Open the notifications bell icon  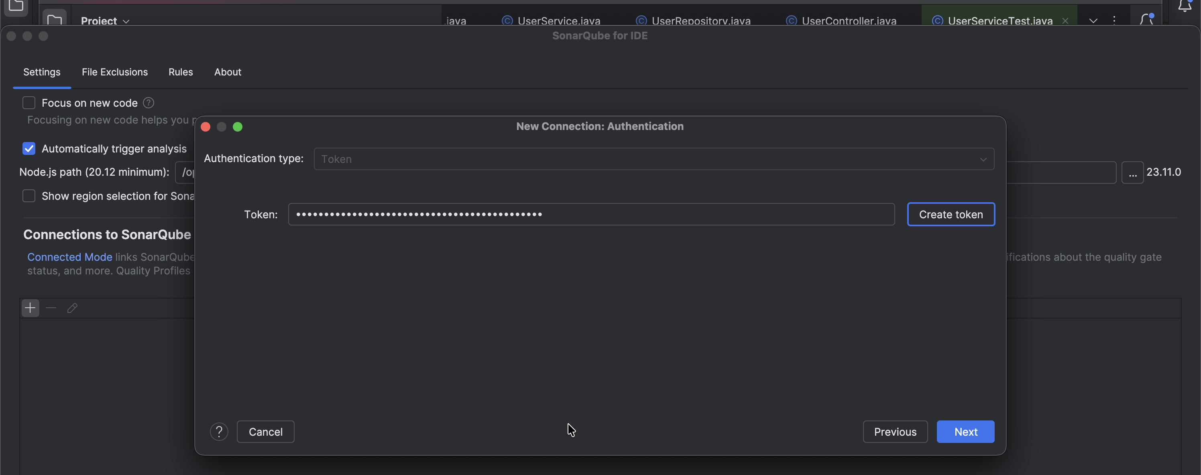[1184, 6]
